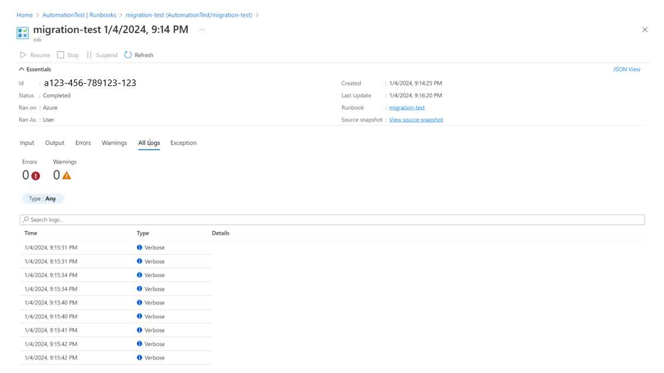Click the red Errors count icon

(x=35, y=176)
